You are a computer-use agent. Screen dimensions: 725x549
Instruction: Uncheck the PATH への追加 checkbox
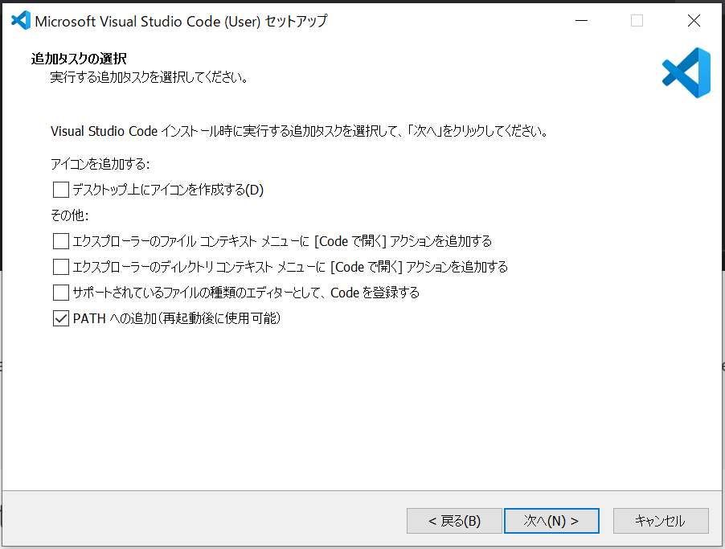pos(61,318)
